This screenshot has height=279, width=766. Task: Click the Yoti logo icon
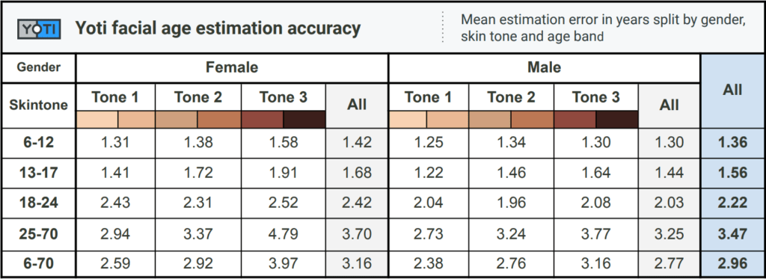(39, 30)
